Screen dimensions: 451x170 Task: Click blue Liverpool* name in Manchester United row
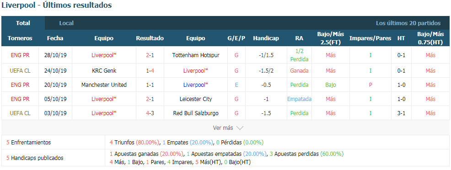point(196,85)
